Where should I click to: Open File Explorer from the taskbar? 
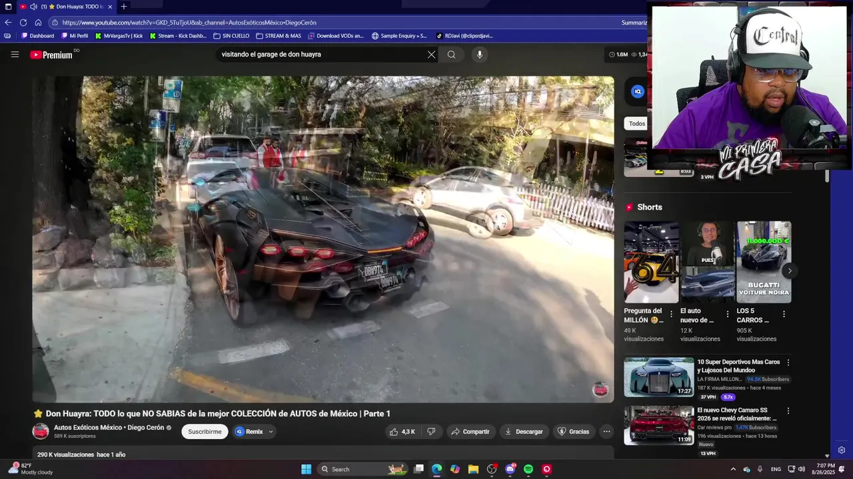473,469
